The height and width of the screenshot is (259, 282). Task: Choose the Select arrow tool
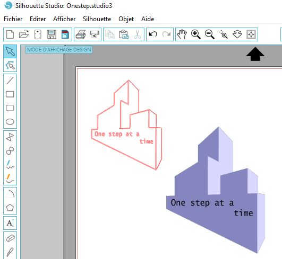[x=10, y=51]
